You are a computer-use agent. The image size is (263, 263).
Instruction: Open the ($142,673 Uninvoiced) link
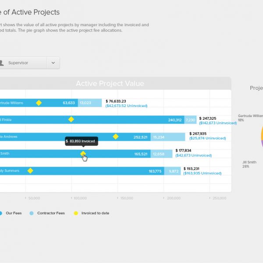[x=217, y=123]
